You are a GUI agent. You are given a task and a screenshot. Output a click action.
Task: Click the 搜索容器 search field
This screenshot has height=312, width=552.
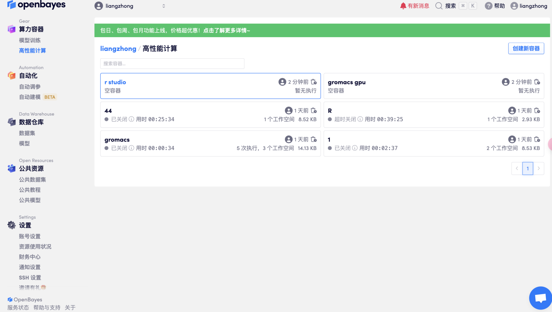coord(172,64)
